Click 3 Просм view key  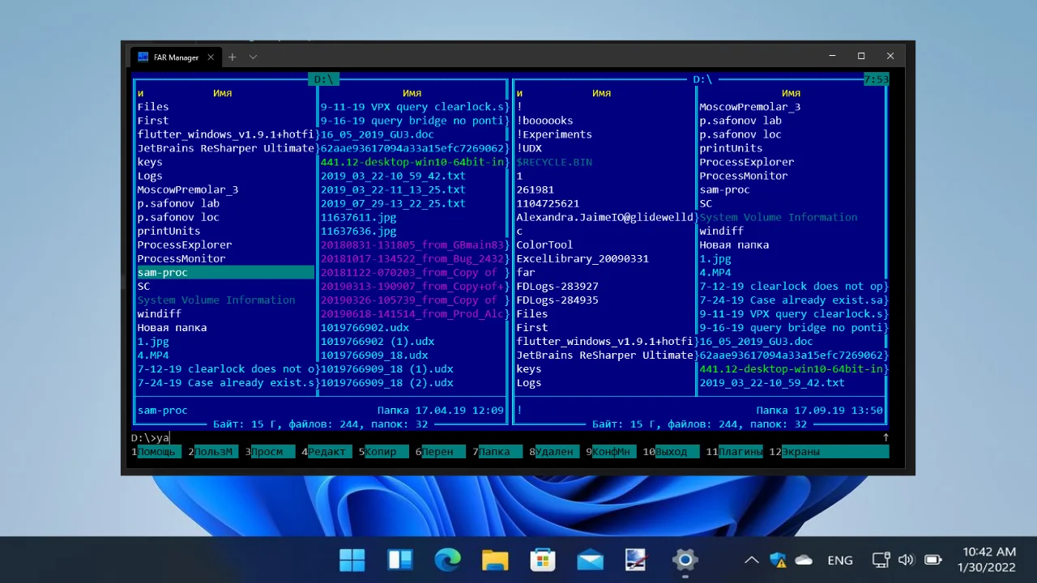click(271, 452)
